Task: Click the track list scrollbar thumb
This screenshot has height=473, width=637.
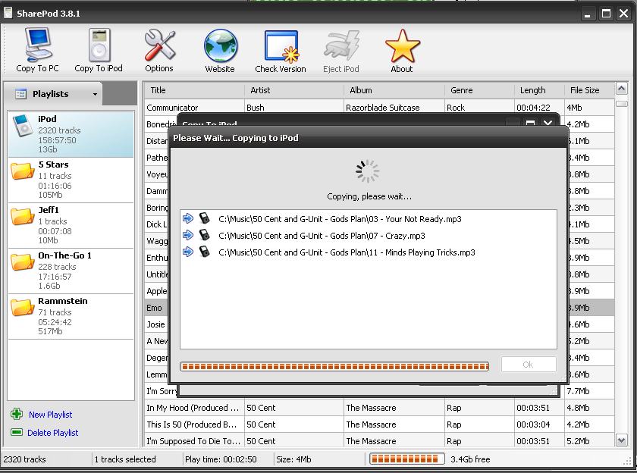Action: click(622, 104)
